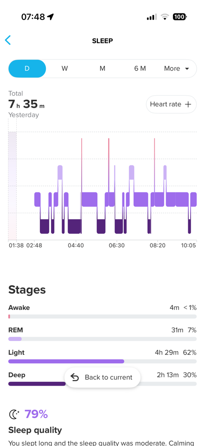The image size is (205, 446).
Task: Tap the moon sleep quality icon
Action: (x=14, y=414)
